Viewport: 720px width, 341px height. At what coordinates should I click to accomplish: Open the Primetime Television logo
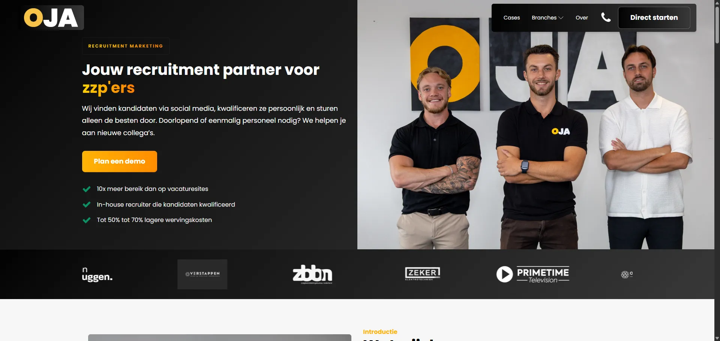point(532,274)
